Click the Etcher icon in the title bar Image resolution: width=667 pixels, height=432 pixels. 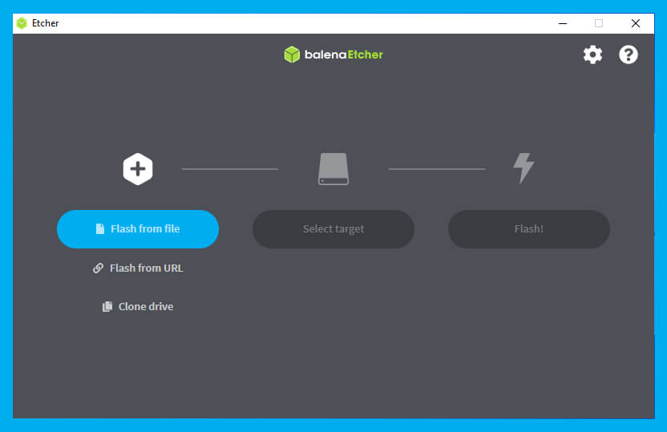point(22,23)
